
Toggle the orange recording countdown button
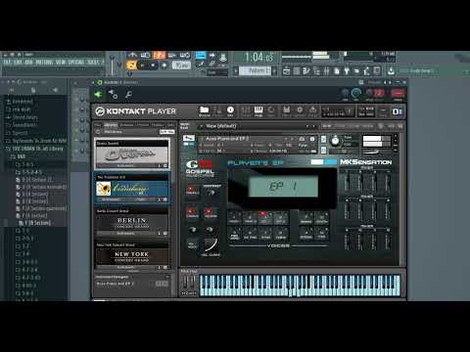[x=159, y=55]
